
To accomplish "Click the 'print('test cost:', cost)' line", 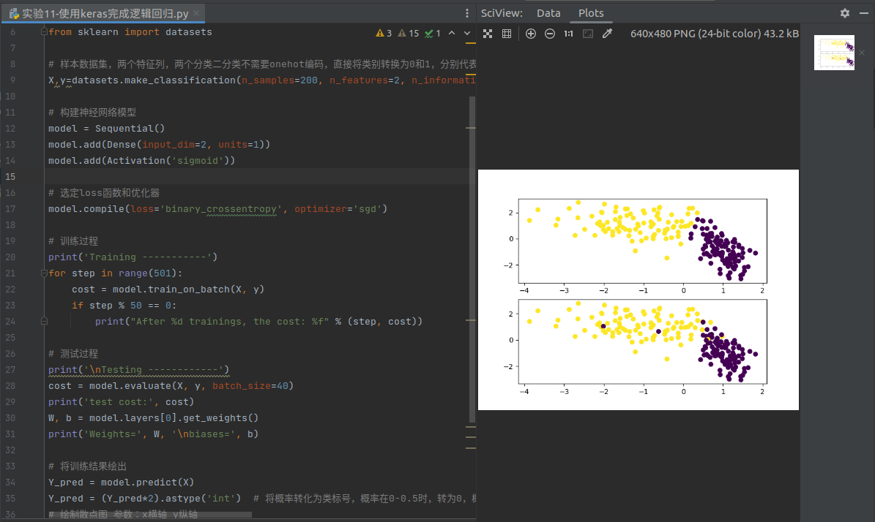I will point(121,401).
